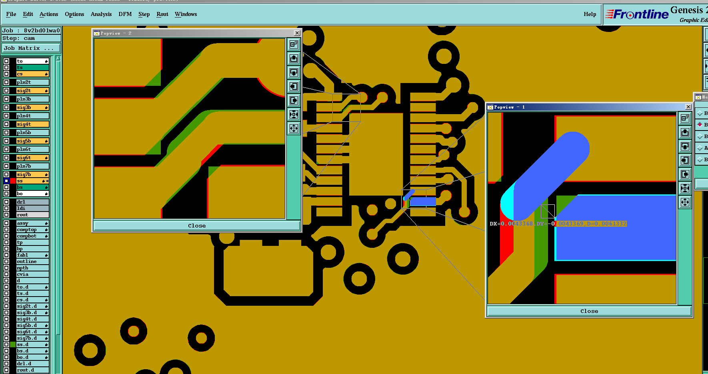The image size is (708, 374).
Task: Toggle display checkbox for 'to' layer
Action: 6,61
